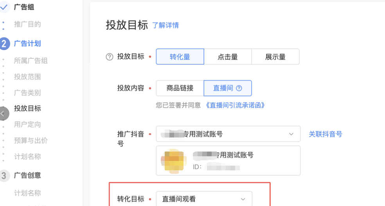
Task: Click the step 2 circle for 广告计划
Action: point(4,44)
